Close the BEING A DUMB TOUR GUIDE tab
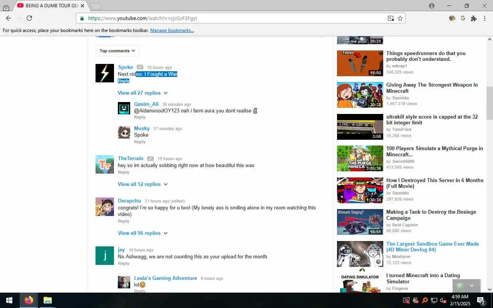The image size is (493, 308). point(82,6)
